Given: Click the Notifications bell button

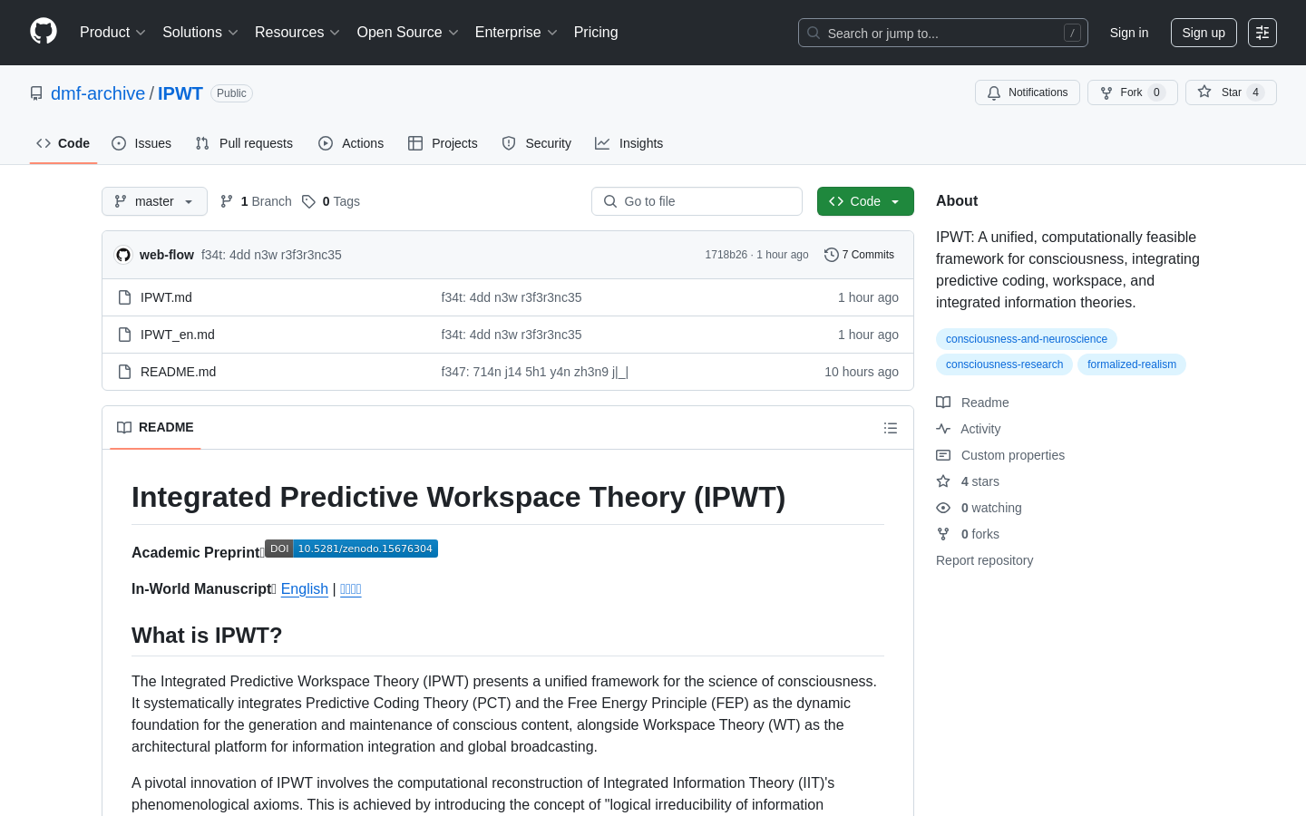Looking at the screenshot, I should pos(1028,92).
